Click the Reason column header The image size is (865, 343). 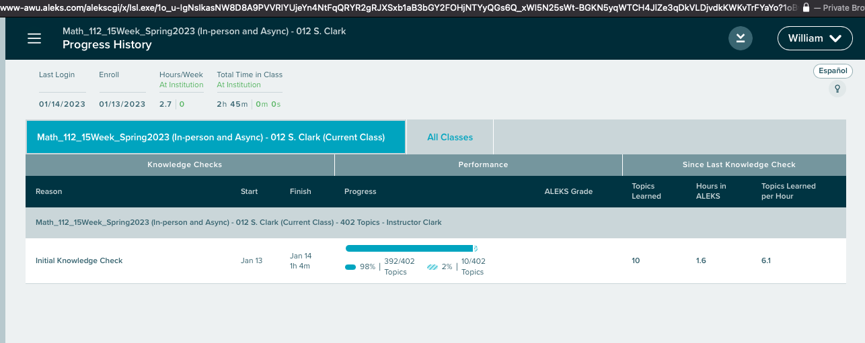pyautogui.click(x=48, y=191)
